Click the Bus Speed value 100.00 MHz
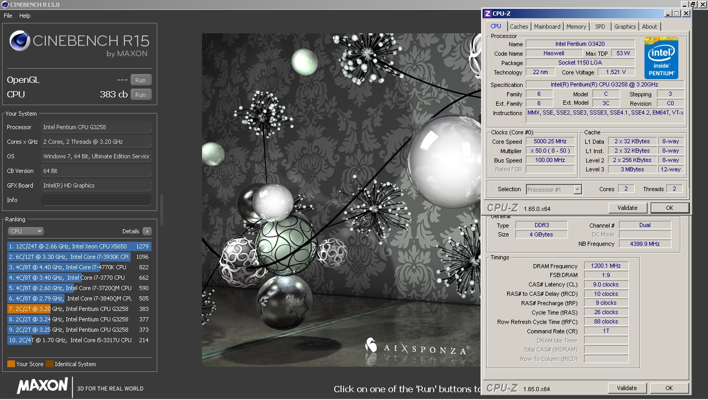Screen dimensions: 708x400 (x=550, y=160)
